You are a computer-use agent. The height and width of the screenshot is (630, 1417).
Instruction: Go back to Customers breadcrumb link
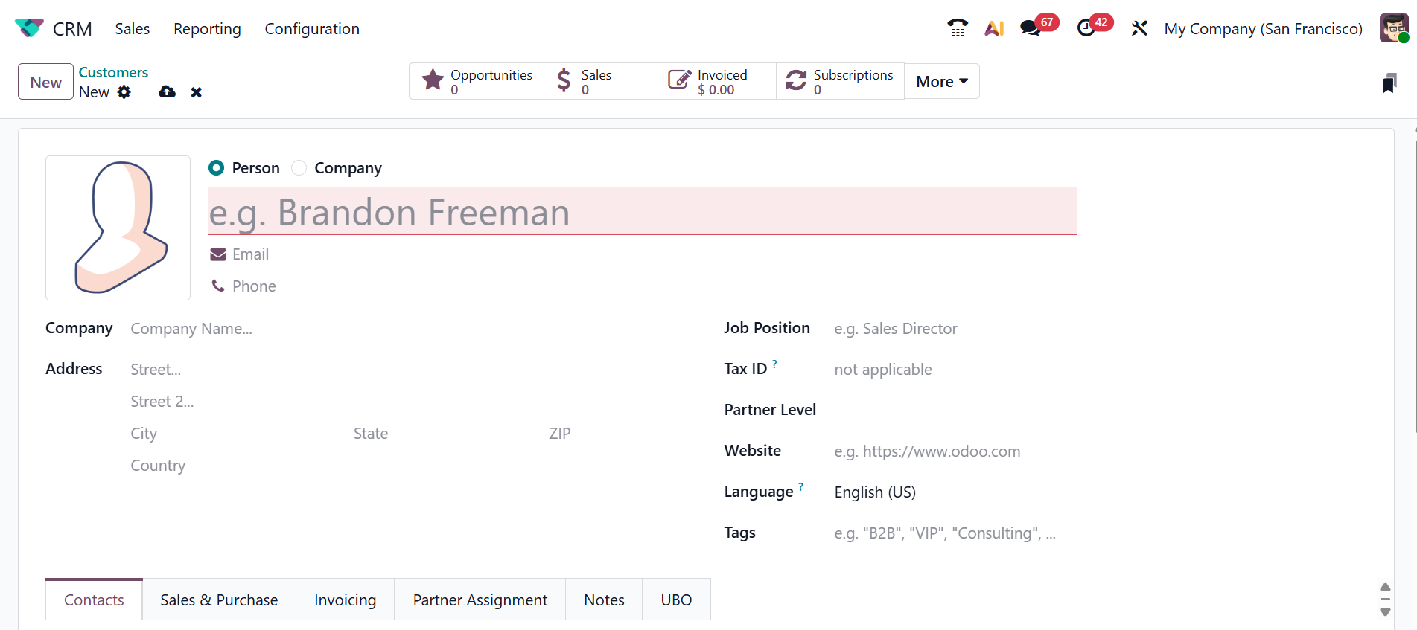click(113, 72)
